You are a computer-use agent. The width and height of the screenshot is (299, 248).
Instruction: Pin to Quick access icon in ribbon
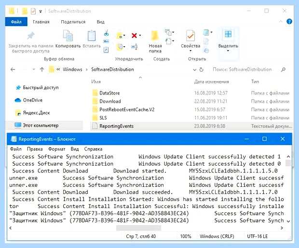click(31, 36)
